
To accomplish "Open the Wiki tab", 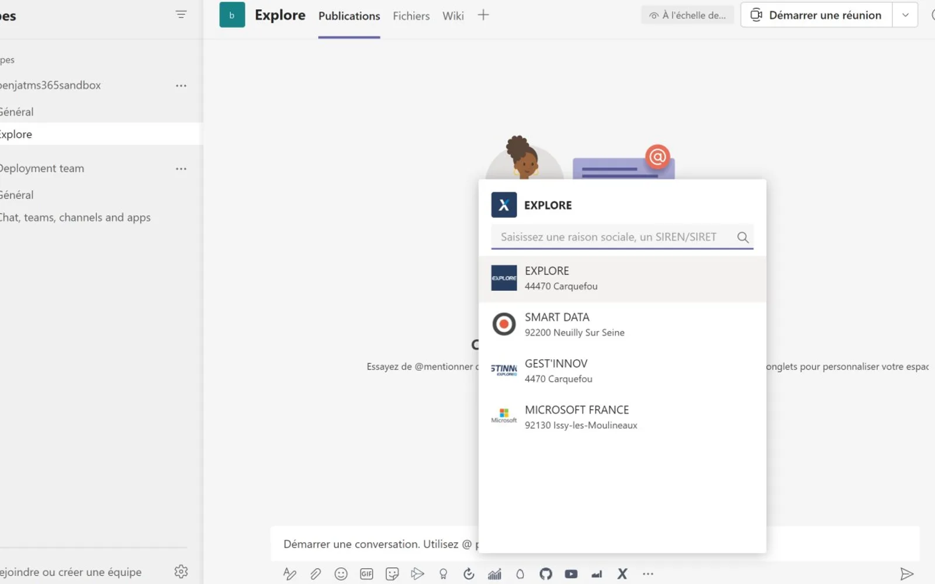I will tap(453, 16).
